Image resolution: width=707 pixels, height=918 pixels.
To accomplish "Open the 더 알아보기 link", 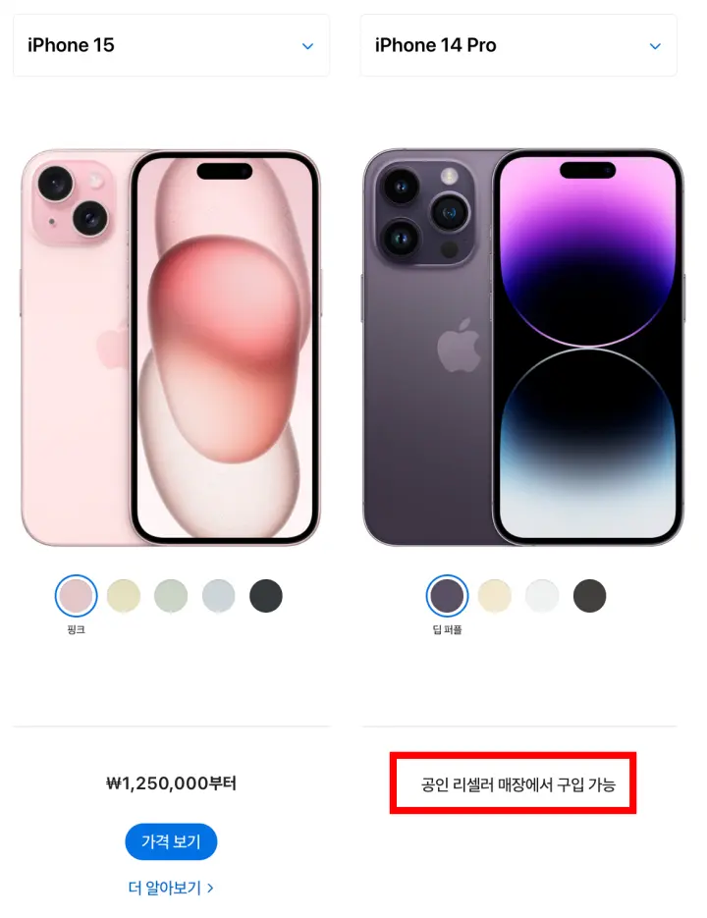I will pyautogui.click(x=171, y=889).
